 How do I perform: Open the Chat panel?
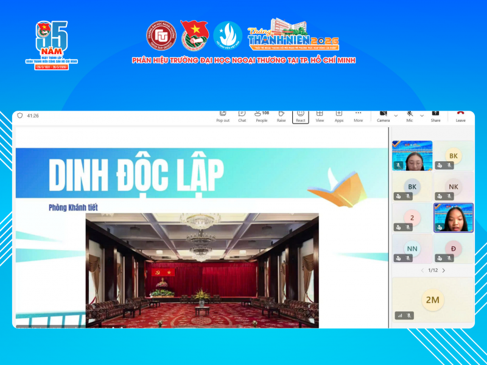pos(242,115)
